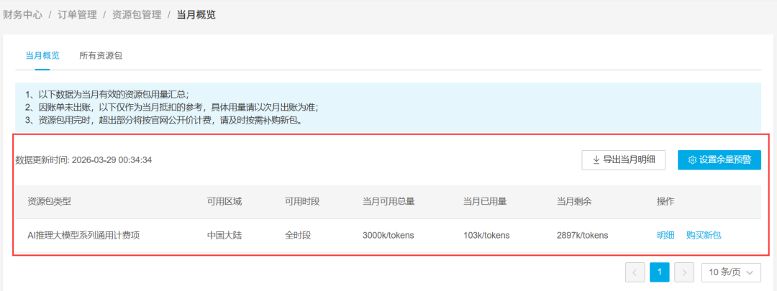Click notice line 3 about 补购新包
Viewport: 777px width, 291px height.
(x=164, y=120)
